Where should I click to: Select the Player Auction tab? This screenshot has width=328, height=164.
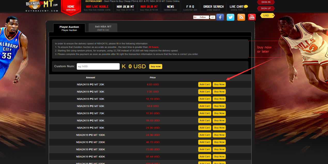click(69, 28)
